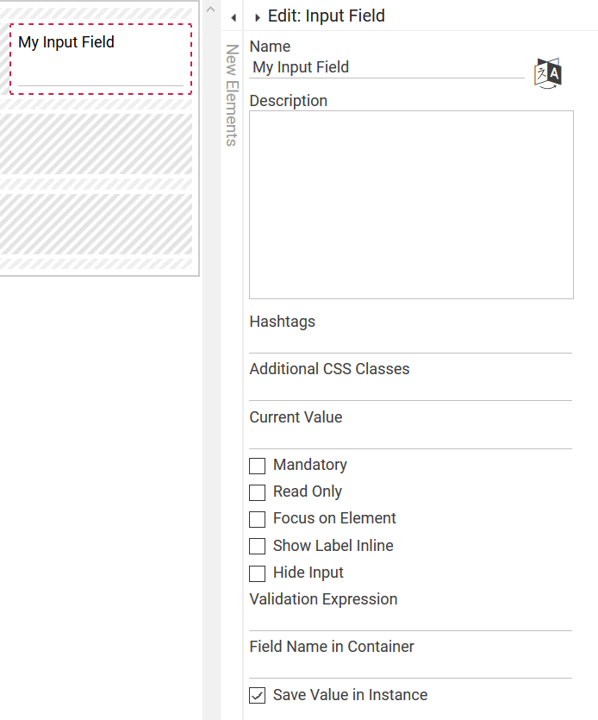Open the New Elements vertical tab
The image size is (598, 720).
[231, 95]
